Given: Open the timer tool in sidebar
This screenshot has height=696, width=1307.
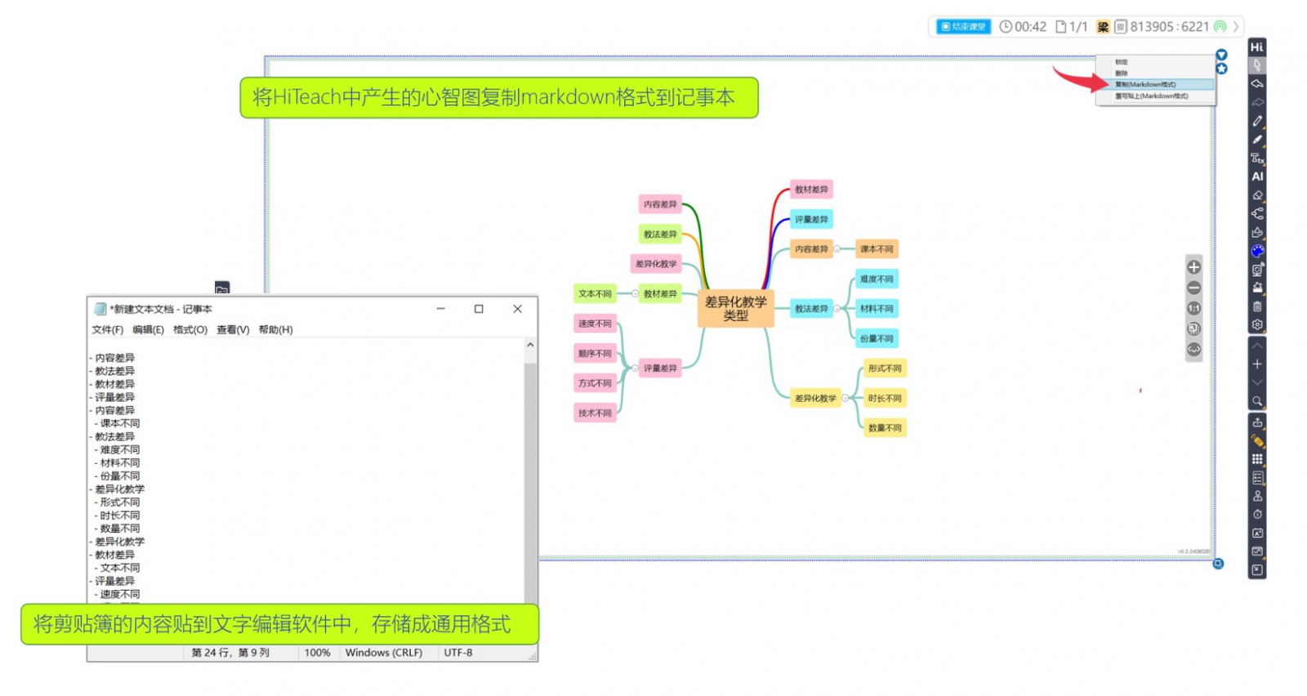Looking at the screenshot, I should [1257, 515].
